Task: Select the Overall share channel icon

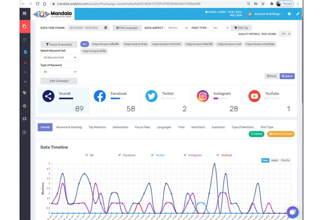Action: coord(48,96)
